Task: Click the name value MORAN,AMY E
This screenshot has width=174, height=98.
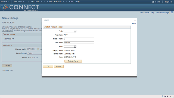Action: (x=70, y=57)
